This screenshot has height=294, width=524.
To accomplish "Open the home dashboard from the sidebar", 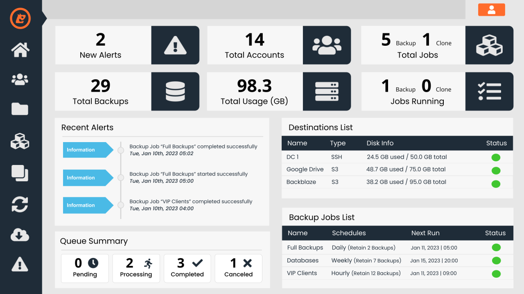I will [20, 50].
